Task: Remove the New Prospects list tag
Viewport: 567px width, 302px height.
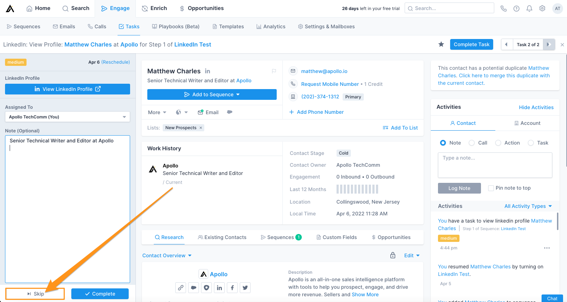Action: 201,128
